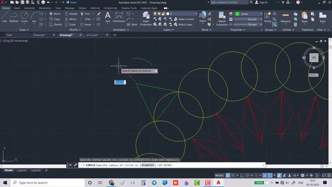Toggle 2D object snap in status bar
The image size is (332, 187).
pyautogui.click(x=270, y=176)
